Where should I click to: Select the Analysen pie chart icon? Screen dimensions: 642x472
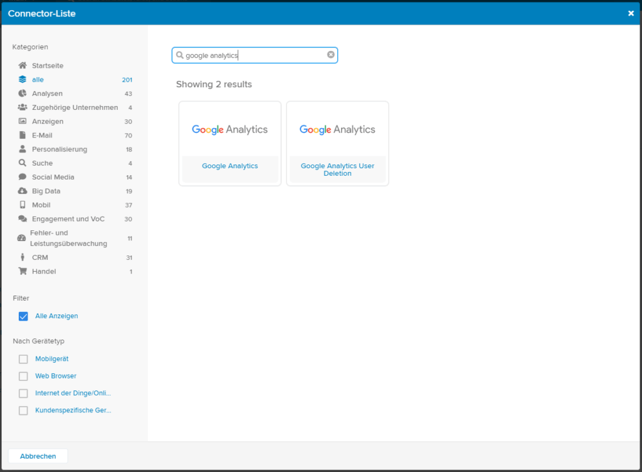coord(23,94)
